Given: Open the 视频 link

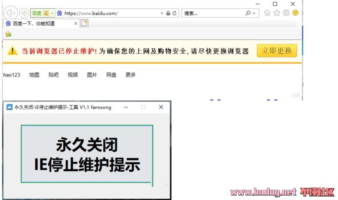Looking at the screenshot, I should 73,75.
